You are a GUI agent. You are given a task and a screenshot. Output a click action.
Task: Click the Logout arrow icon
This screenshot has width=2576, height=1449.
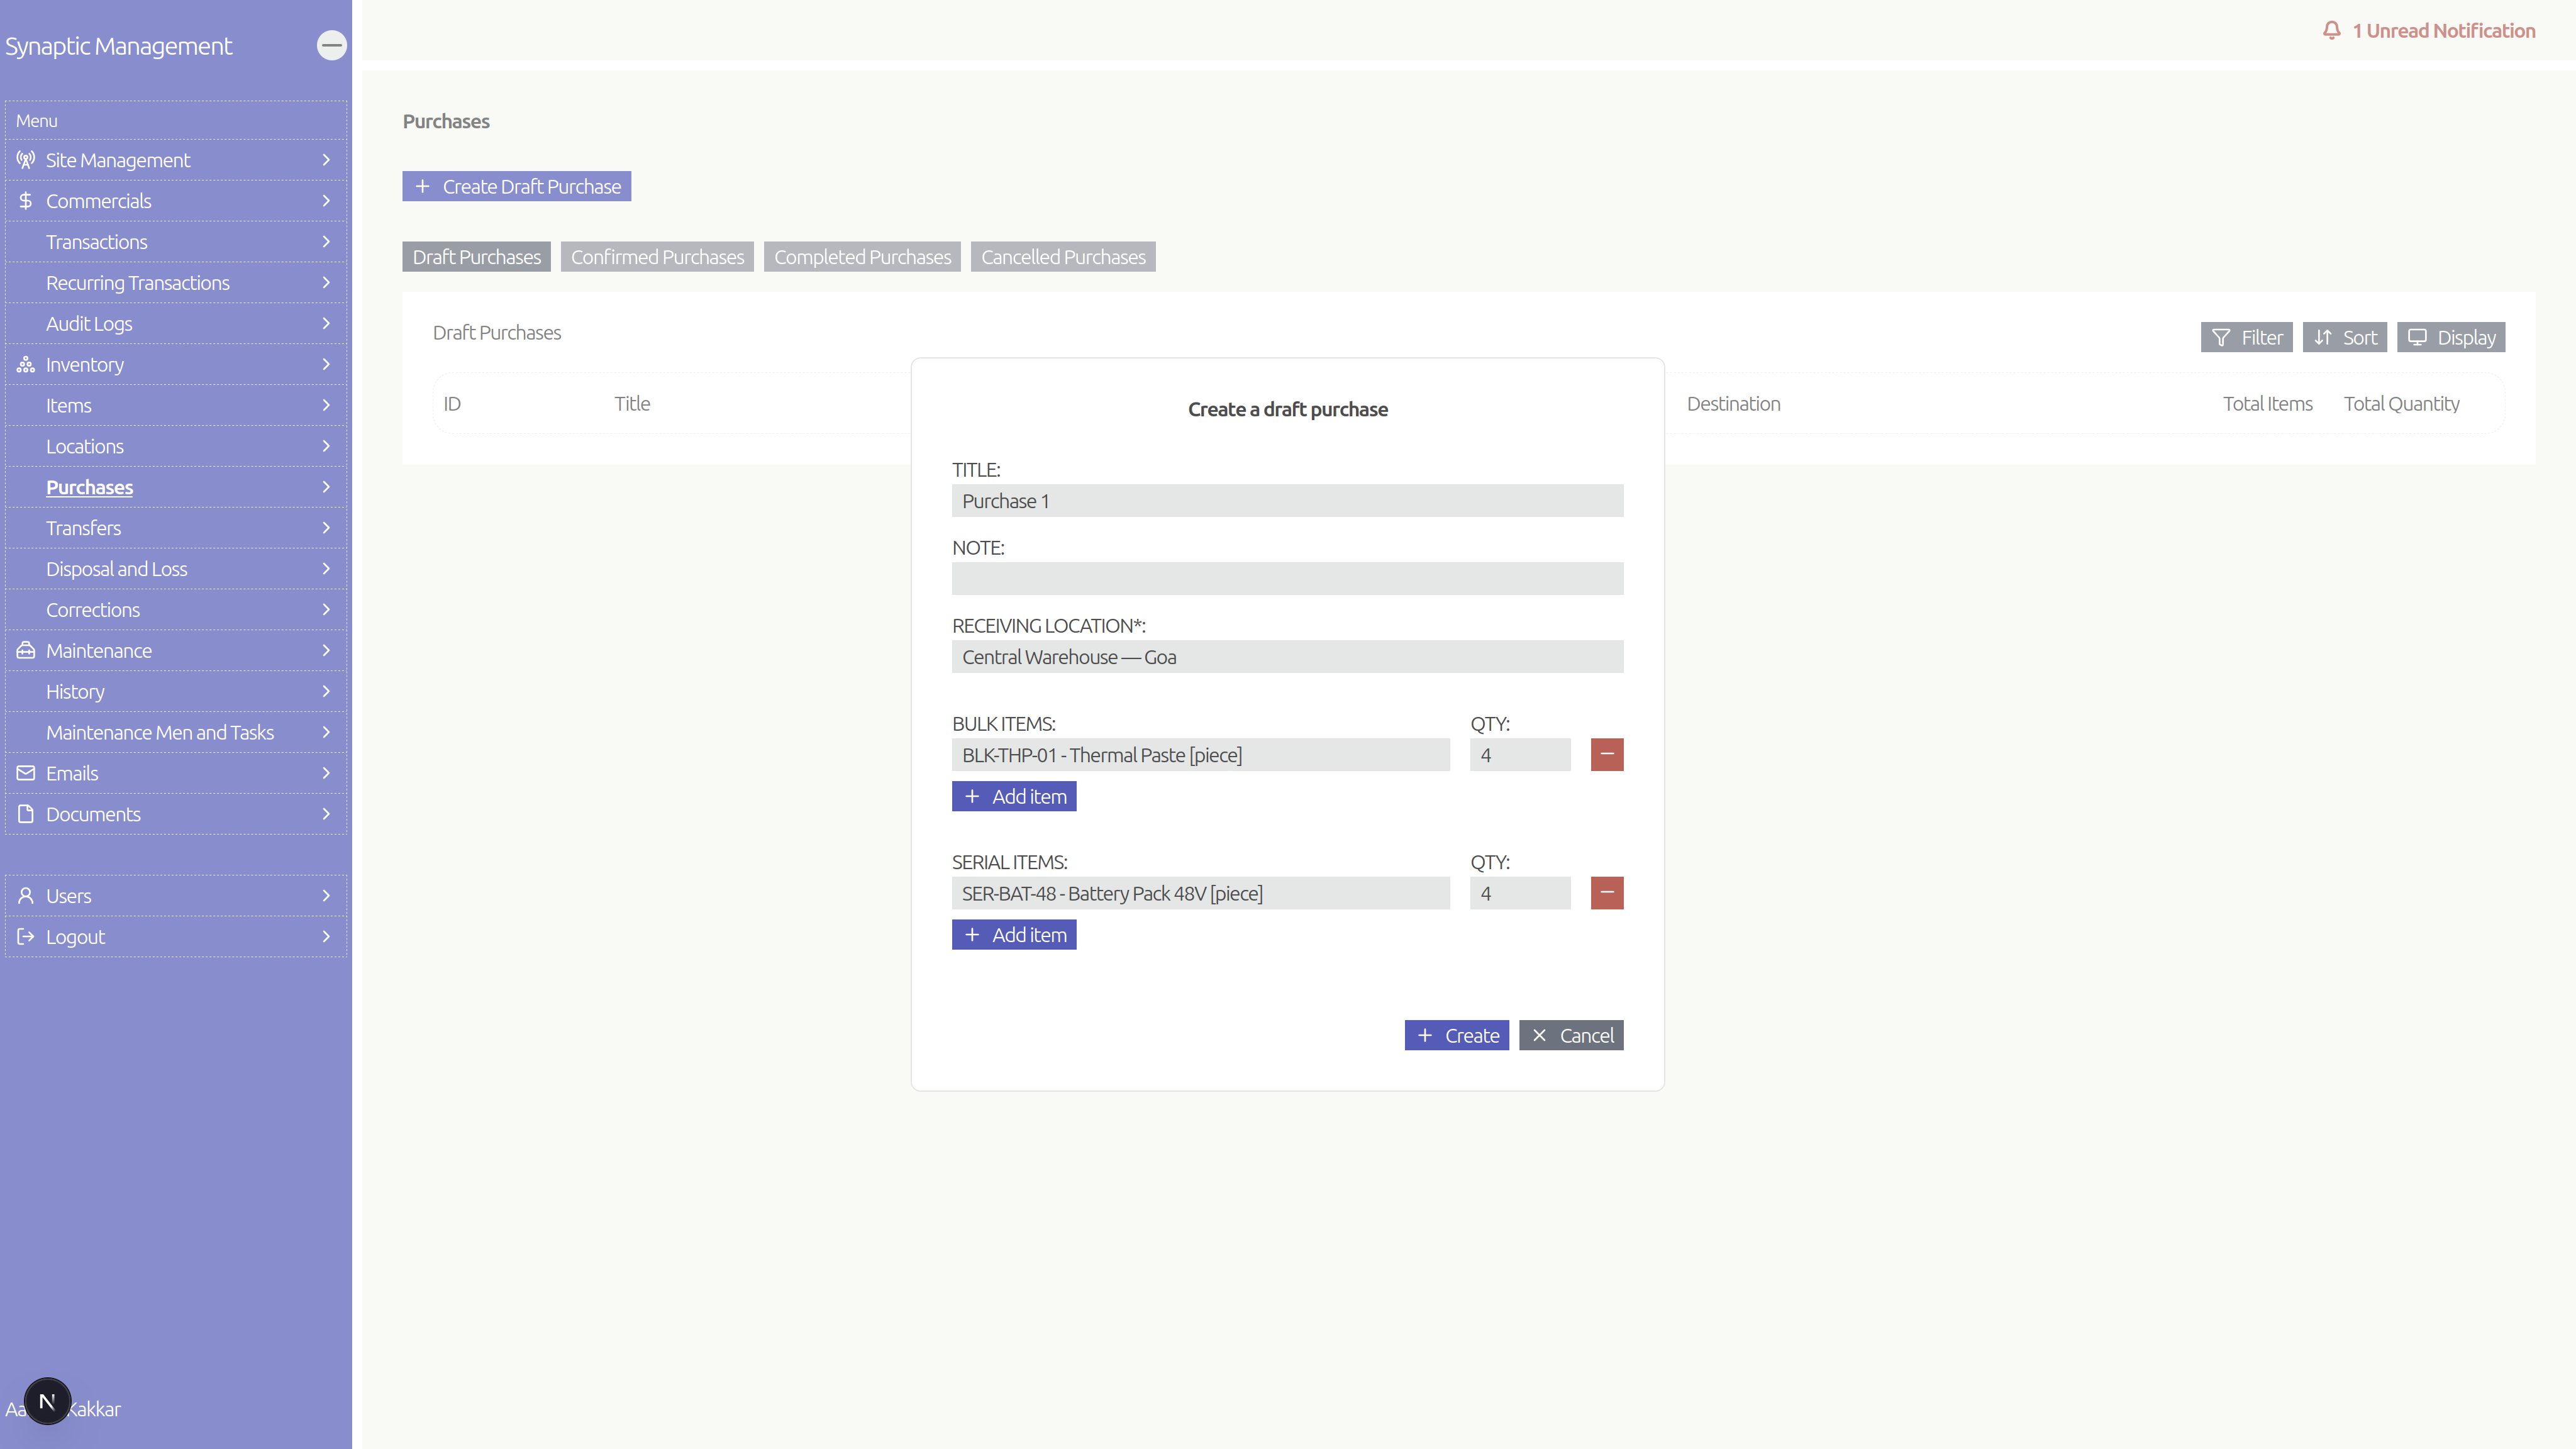[26, 937]
